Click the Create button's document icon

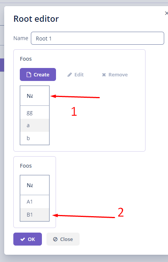pos(29,75)
